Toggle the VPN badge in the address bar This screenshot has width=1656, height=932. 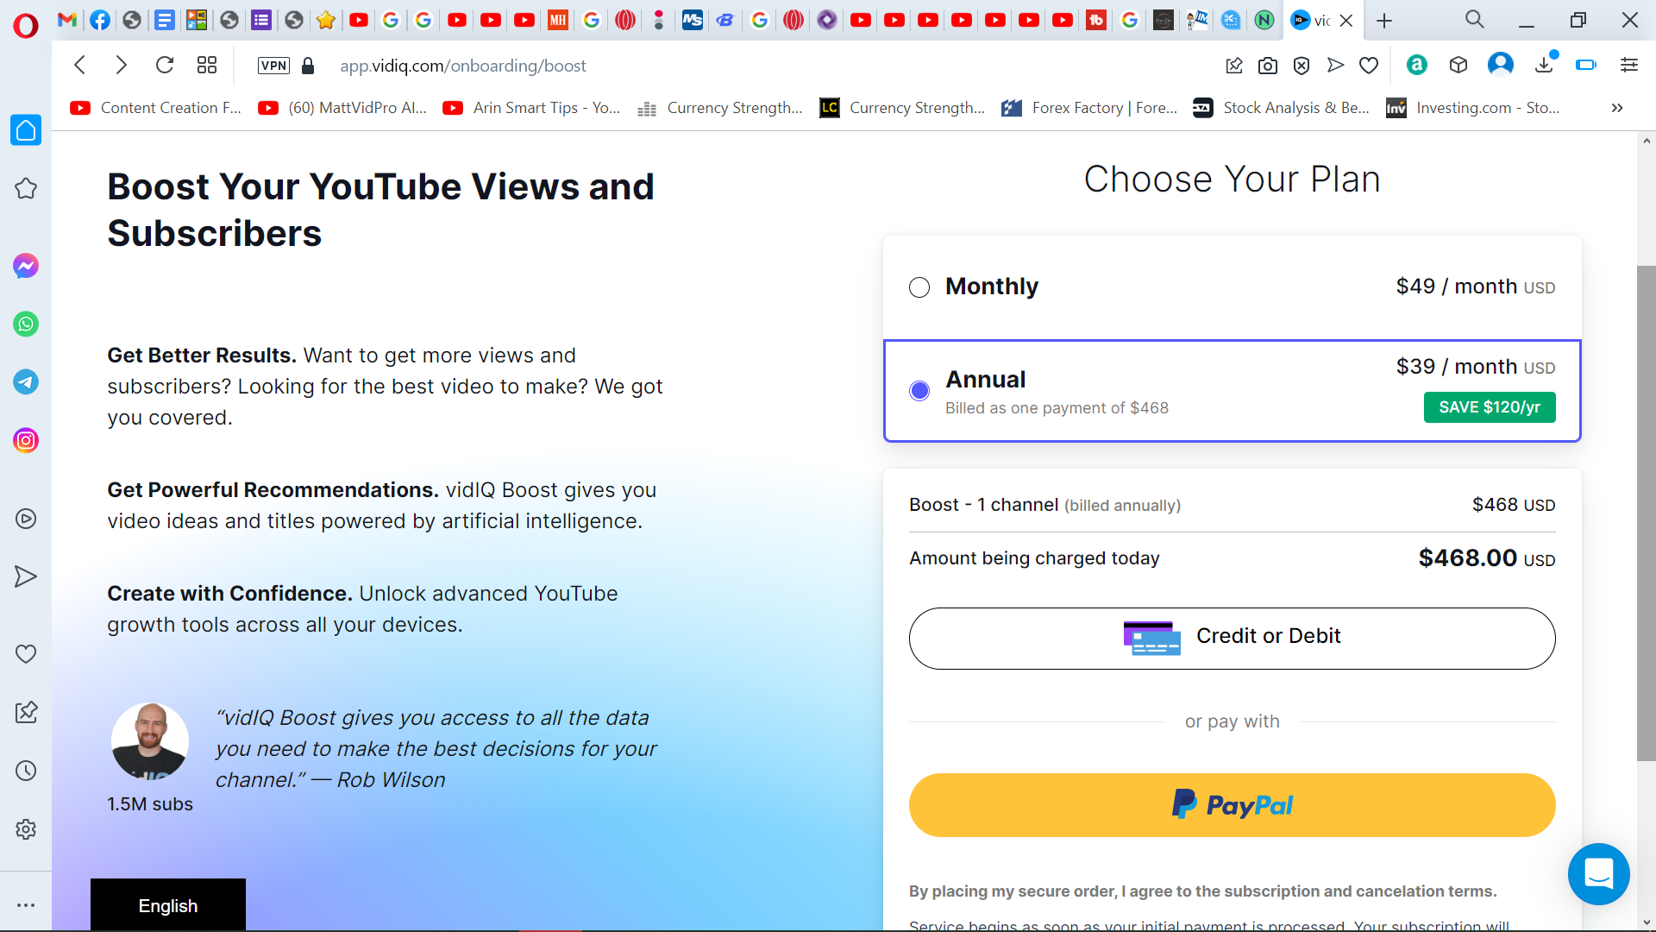tap(273, 66)
